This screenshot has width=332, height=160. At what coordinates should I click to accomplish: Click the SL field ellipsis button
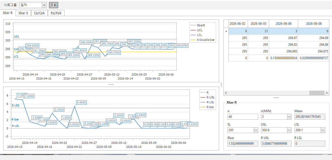(256, 130)
